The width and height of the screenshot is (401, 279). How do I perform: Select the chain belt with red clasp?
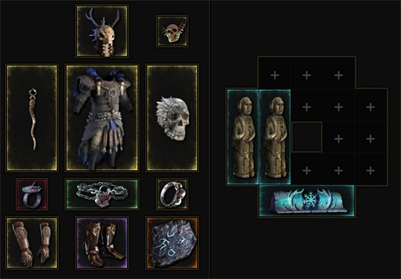coord(102,194)
